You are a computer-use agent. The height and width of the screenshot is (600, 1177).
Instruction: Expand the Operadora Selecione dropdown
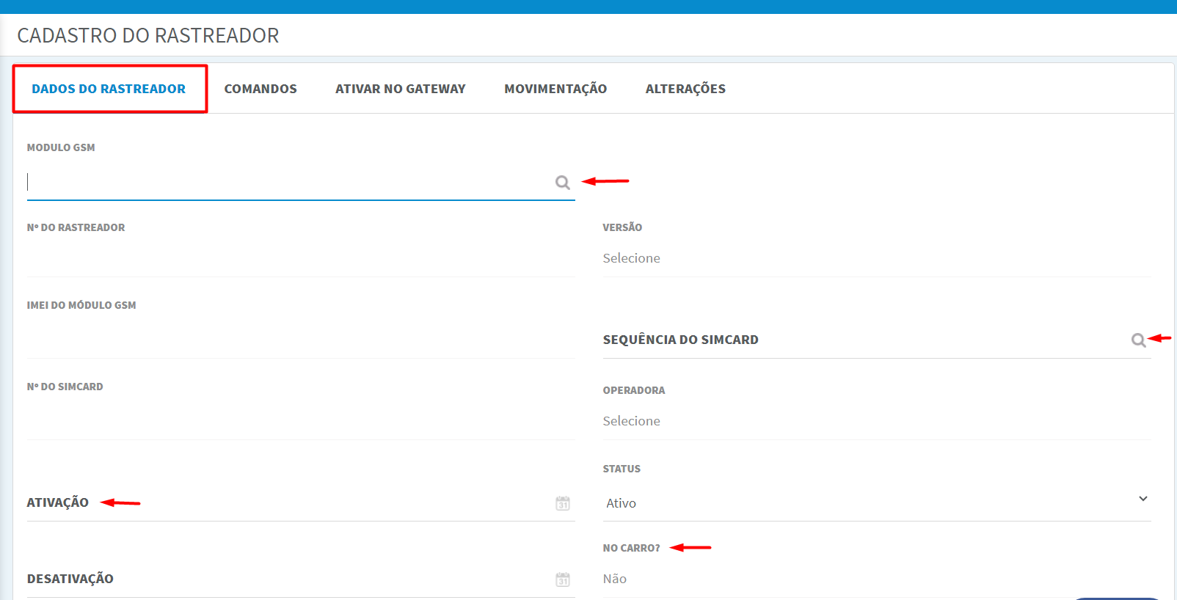pos(877,421)
